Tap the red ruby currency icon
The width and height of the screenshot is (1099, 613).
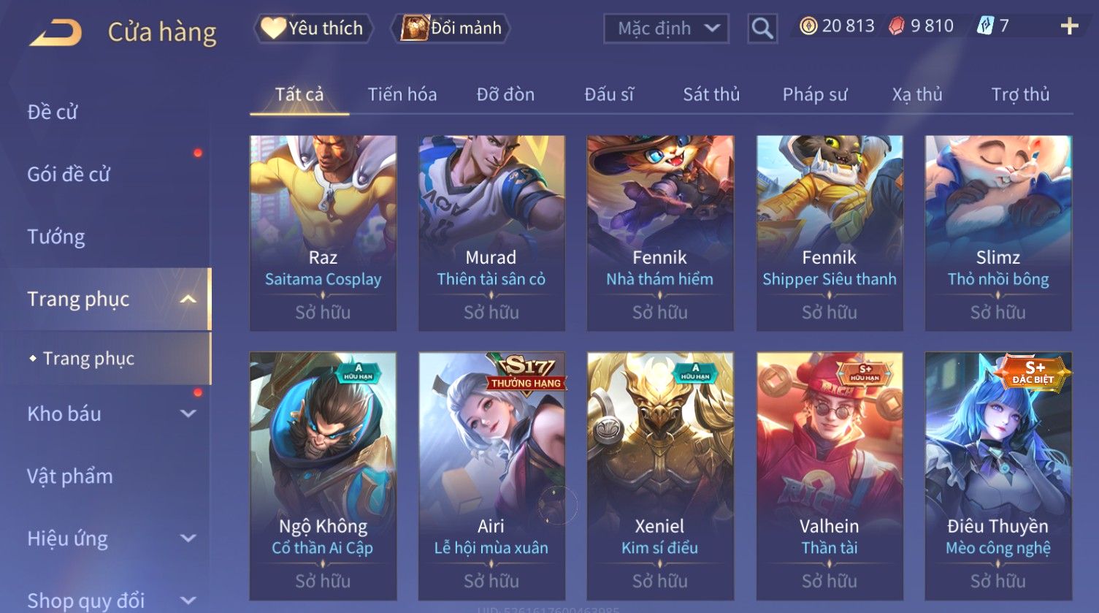(897, 26)
